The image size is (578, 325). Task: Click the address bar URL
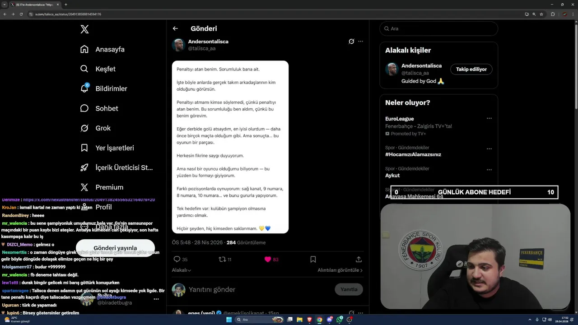pos(68,14)
